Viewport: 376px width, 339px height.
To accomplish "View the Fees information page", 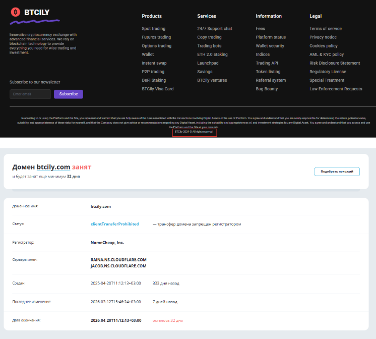I will pyautogui.click(x=260, y=29).
